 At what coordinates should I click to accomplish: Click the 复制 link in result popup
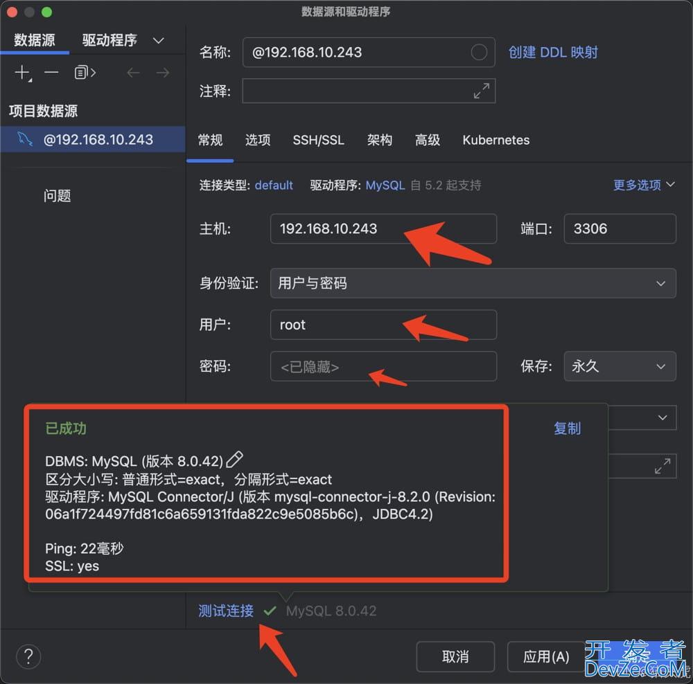[x=567, y=428]
